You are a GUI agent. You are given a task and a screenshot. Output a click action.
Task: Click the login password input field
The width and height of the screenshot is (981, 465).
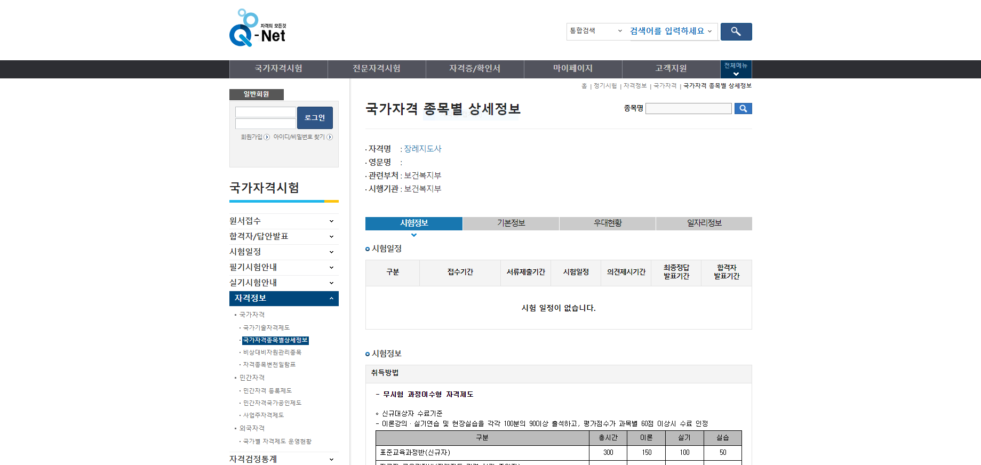point(266,124)
